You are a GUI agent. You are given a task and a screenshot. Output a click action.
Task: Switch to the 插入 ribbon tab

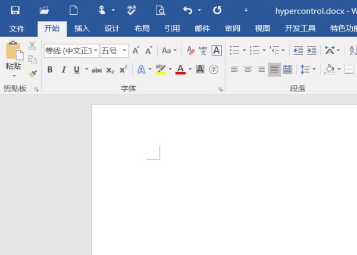pos(82,29)
